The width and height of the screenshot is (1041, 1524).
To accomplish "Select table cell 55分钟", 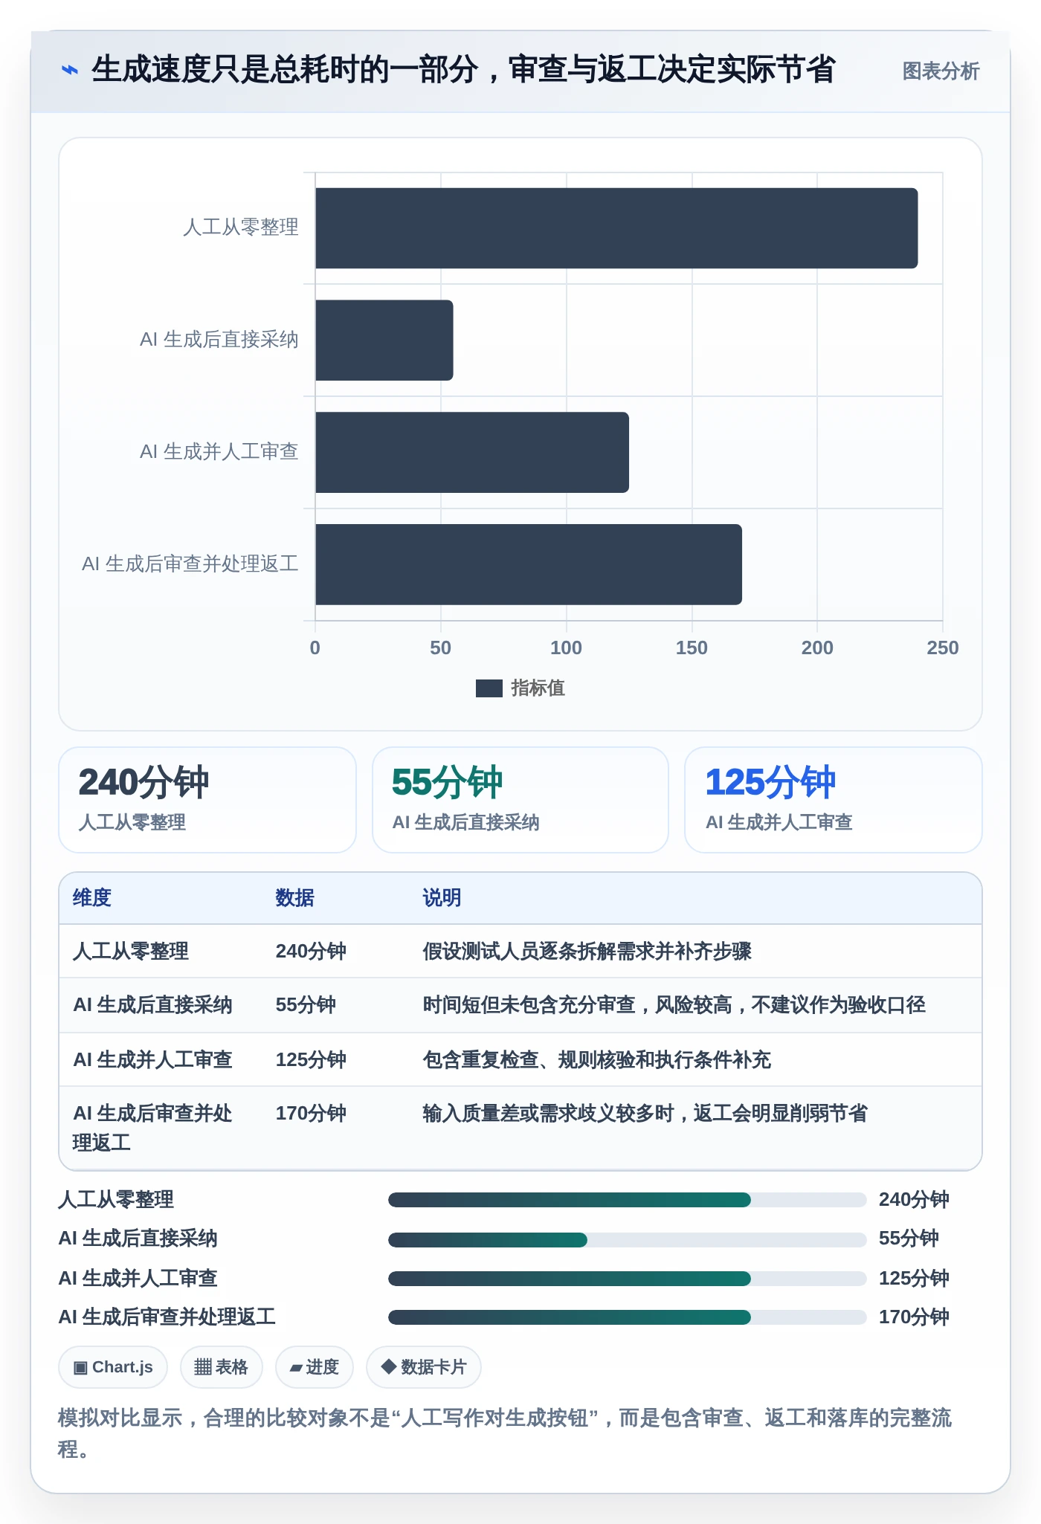I will coord(306,1005).
